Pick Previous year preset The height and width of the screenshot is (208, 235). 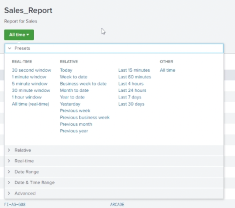point(74,131)
